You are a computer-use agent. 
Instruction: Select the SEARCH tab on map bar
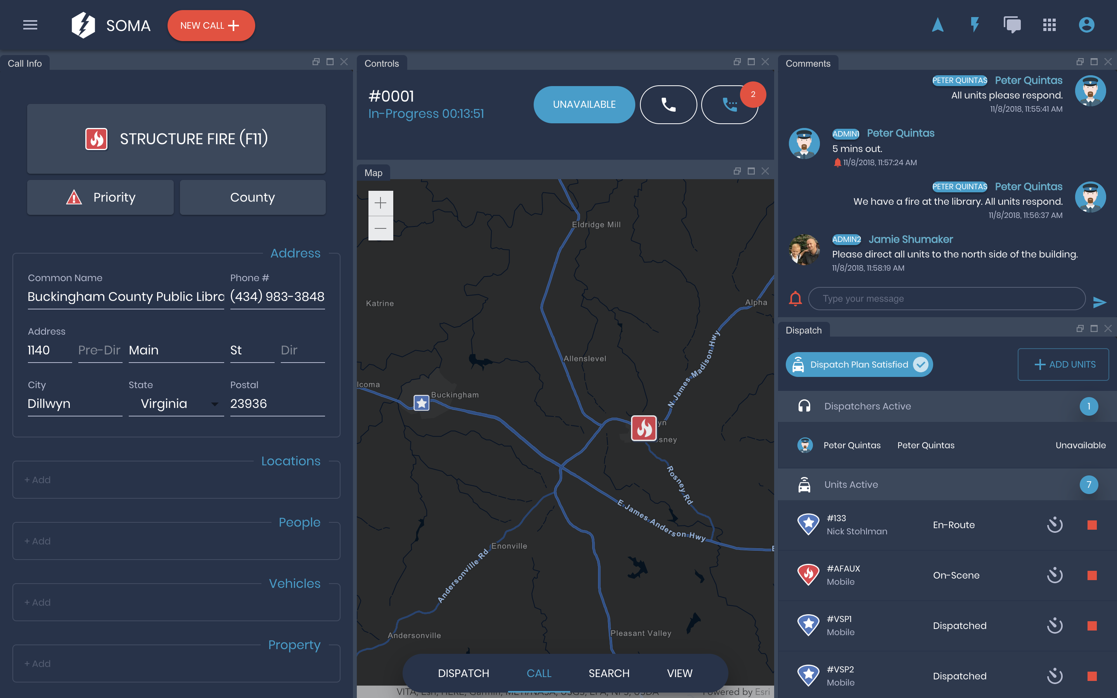609,673
